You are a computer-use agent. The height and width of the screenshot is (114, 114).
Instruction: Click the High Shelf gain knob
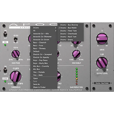tap(76, 43)
